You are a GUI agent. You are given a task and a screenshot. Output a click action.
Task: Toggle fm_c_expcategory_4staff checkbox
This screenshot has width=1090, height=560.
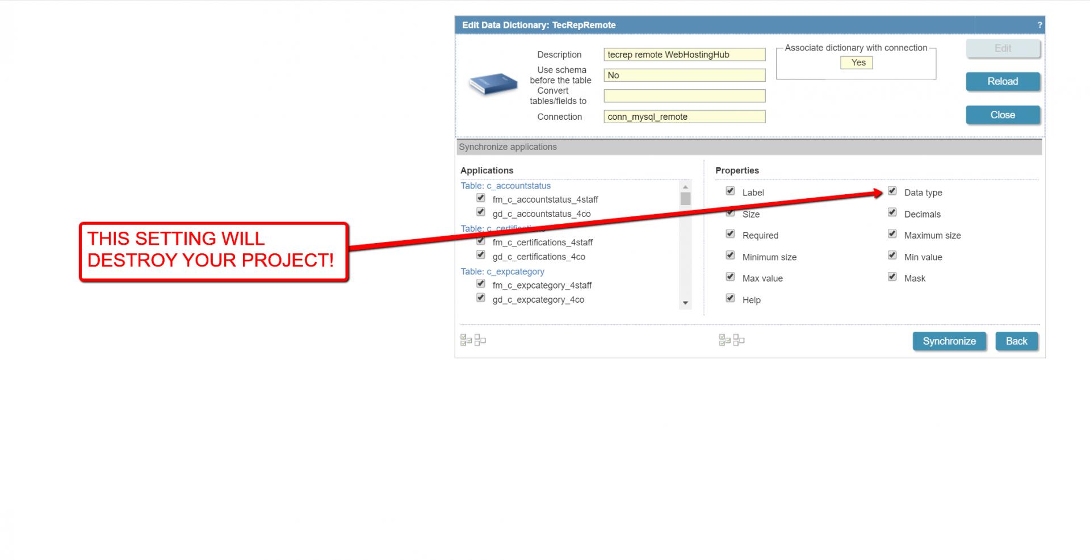481,284
